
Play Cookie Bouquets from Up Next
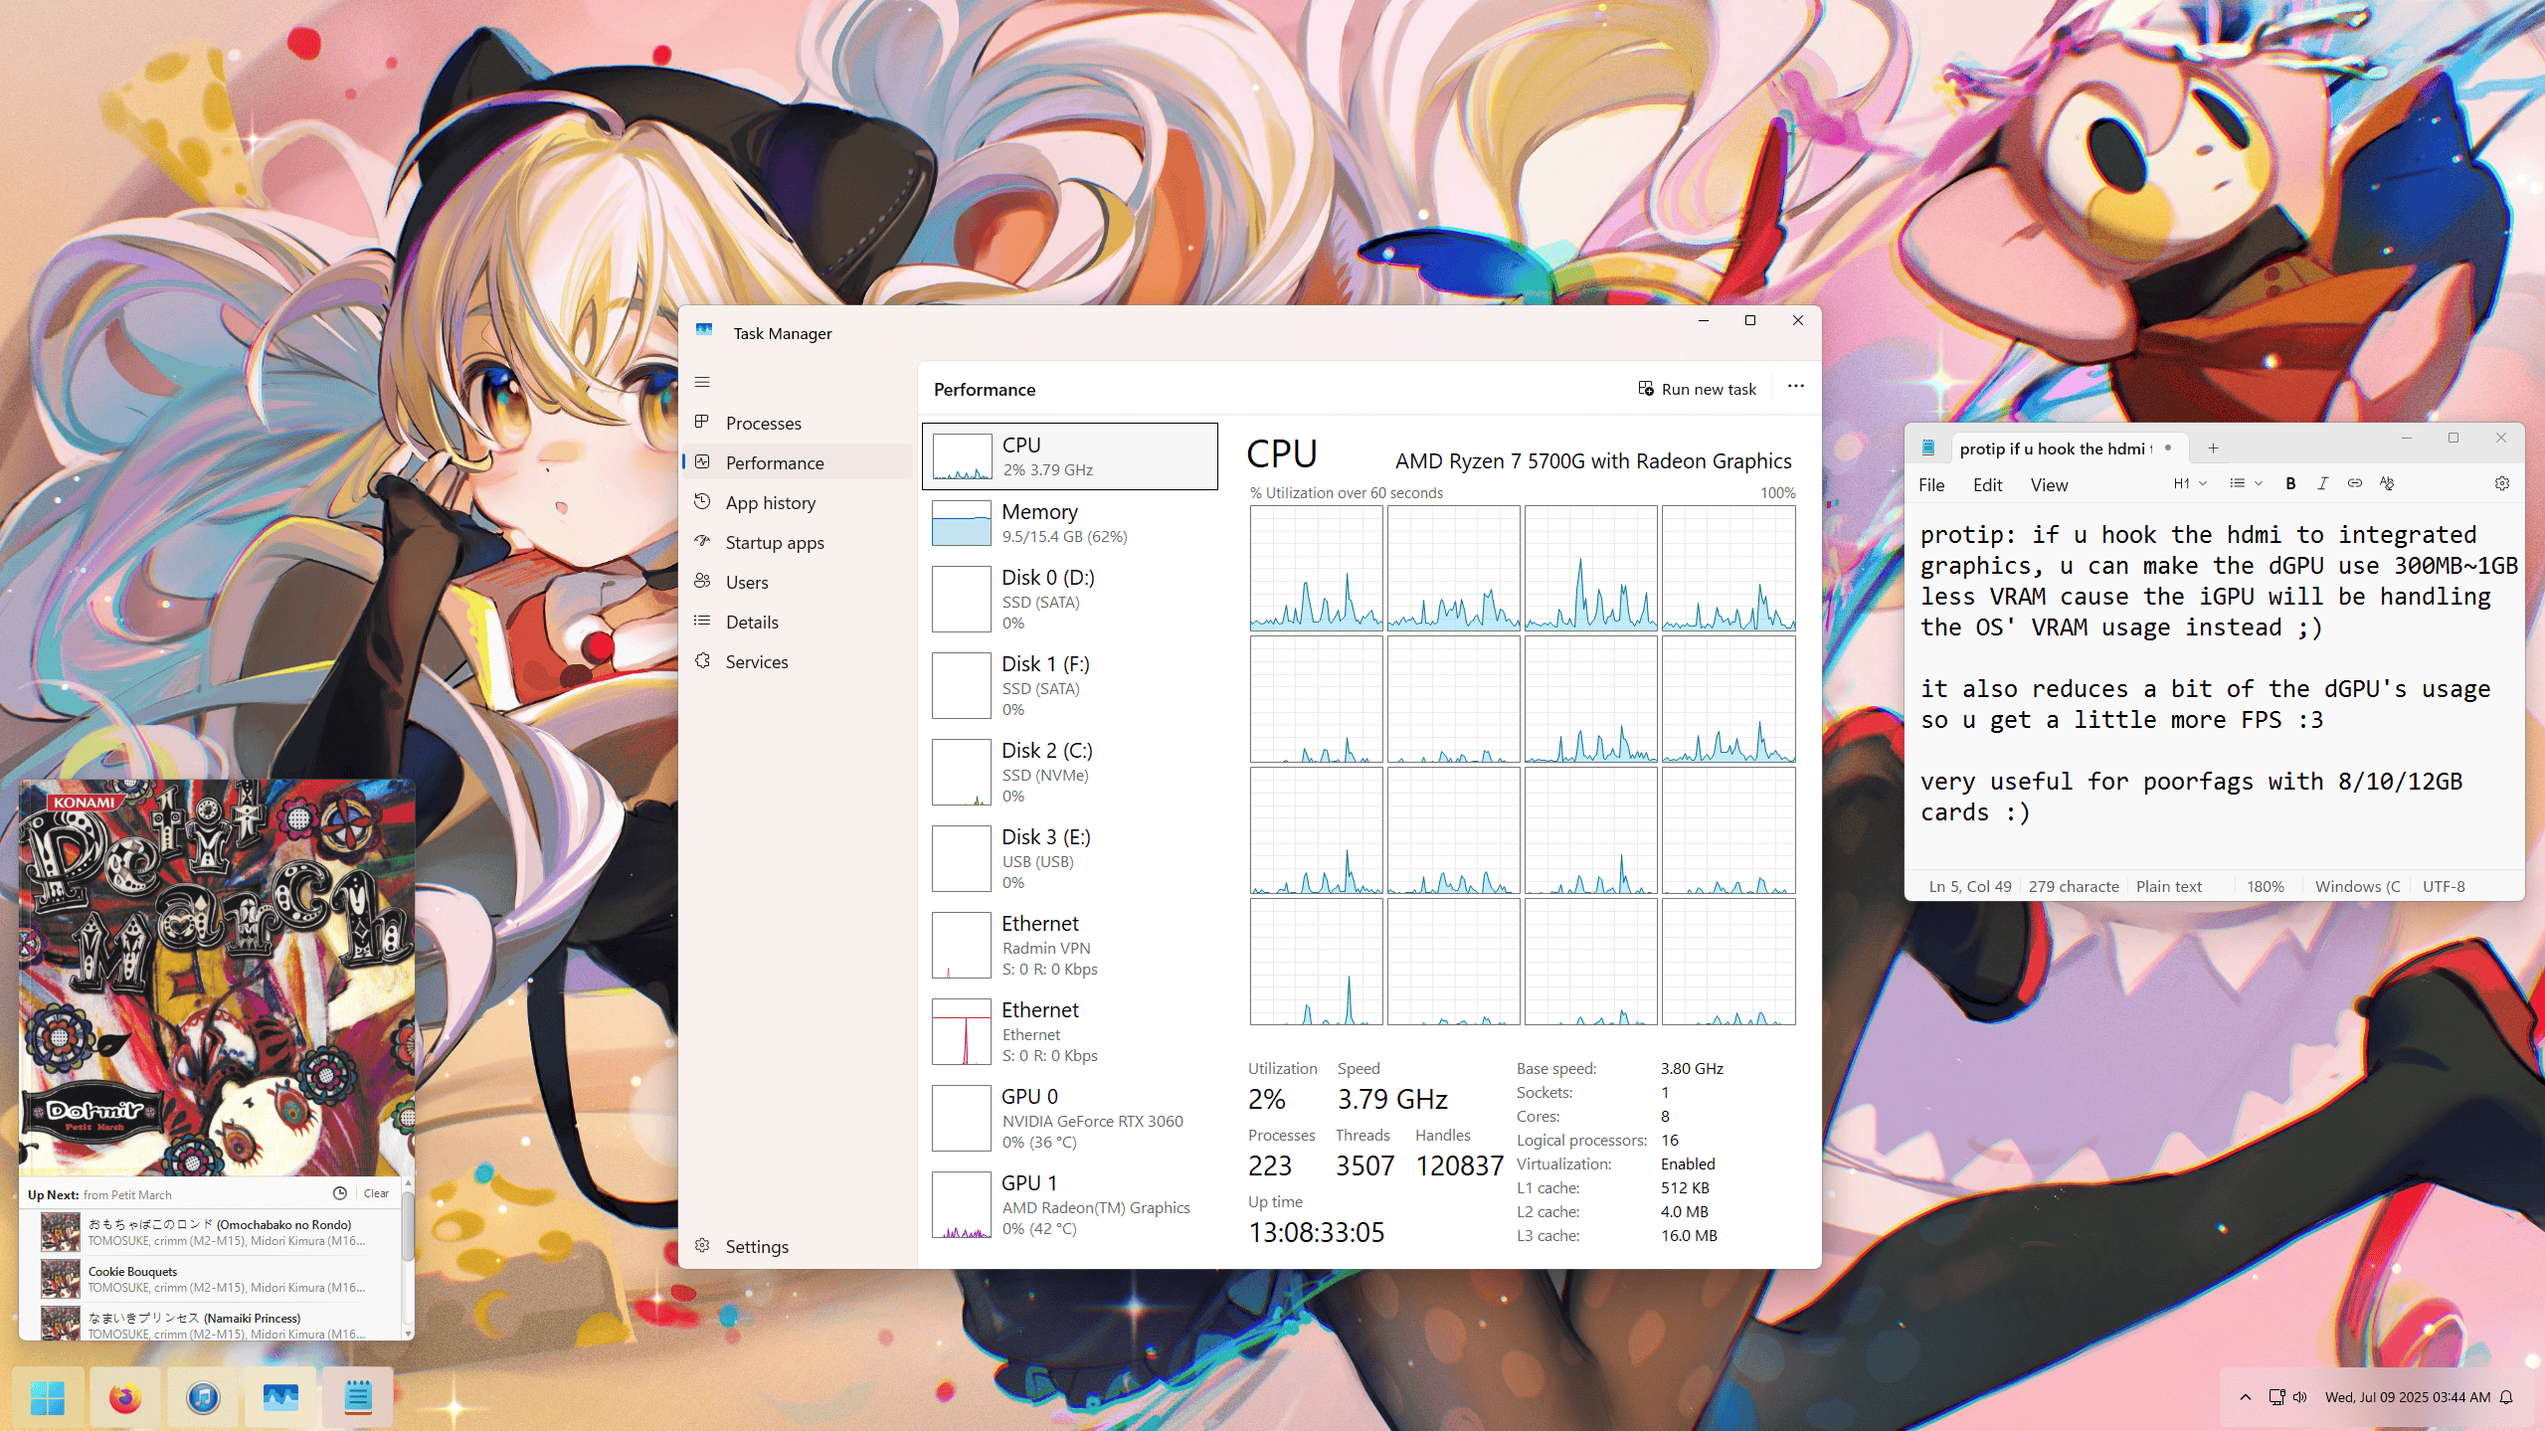point(211,1279)
